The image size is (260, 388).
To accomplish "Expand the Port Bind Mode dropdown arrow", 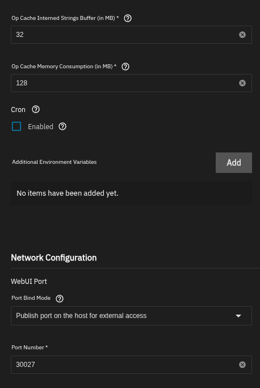I will click(238, 316).
